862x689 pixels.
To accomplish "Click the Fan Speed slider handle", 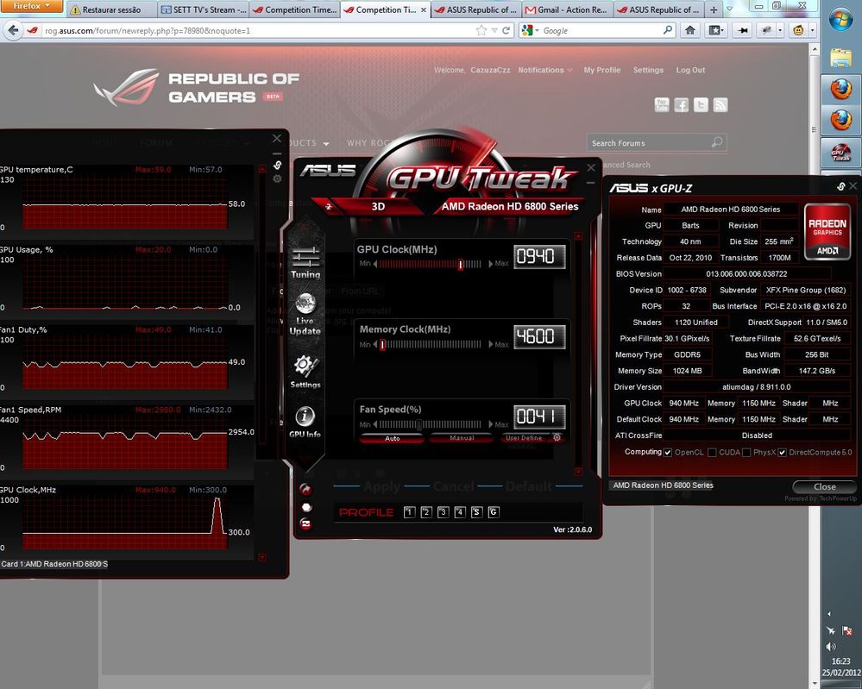I will click(x=419, y=425).
